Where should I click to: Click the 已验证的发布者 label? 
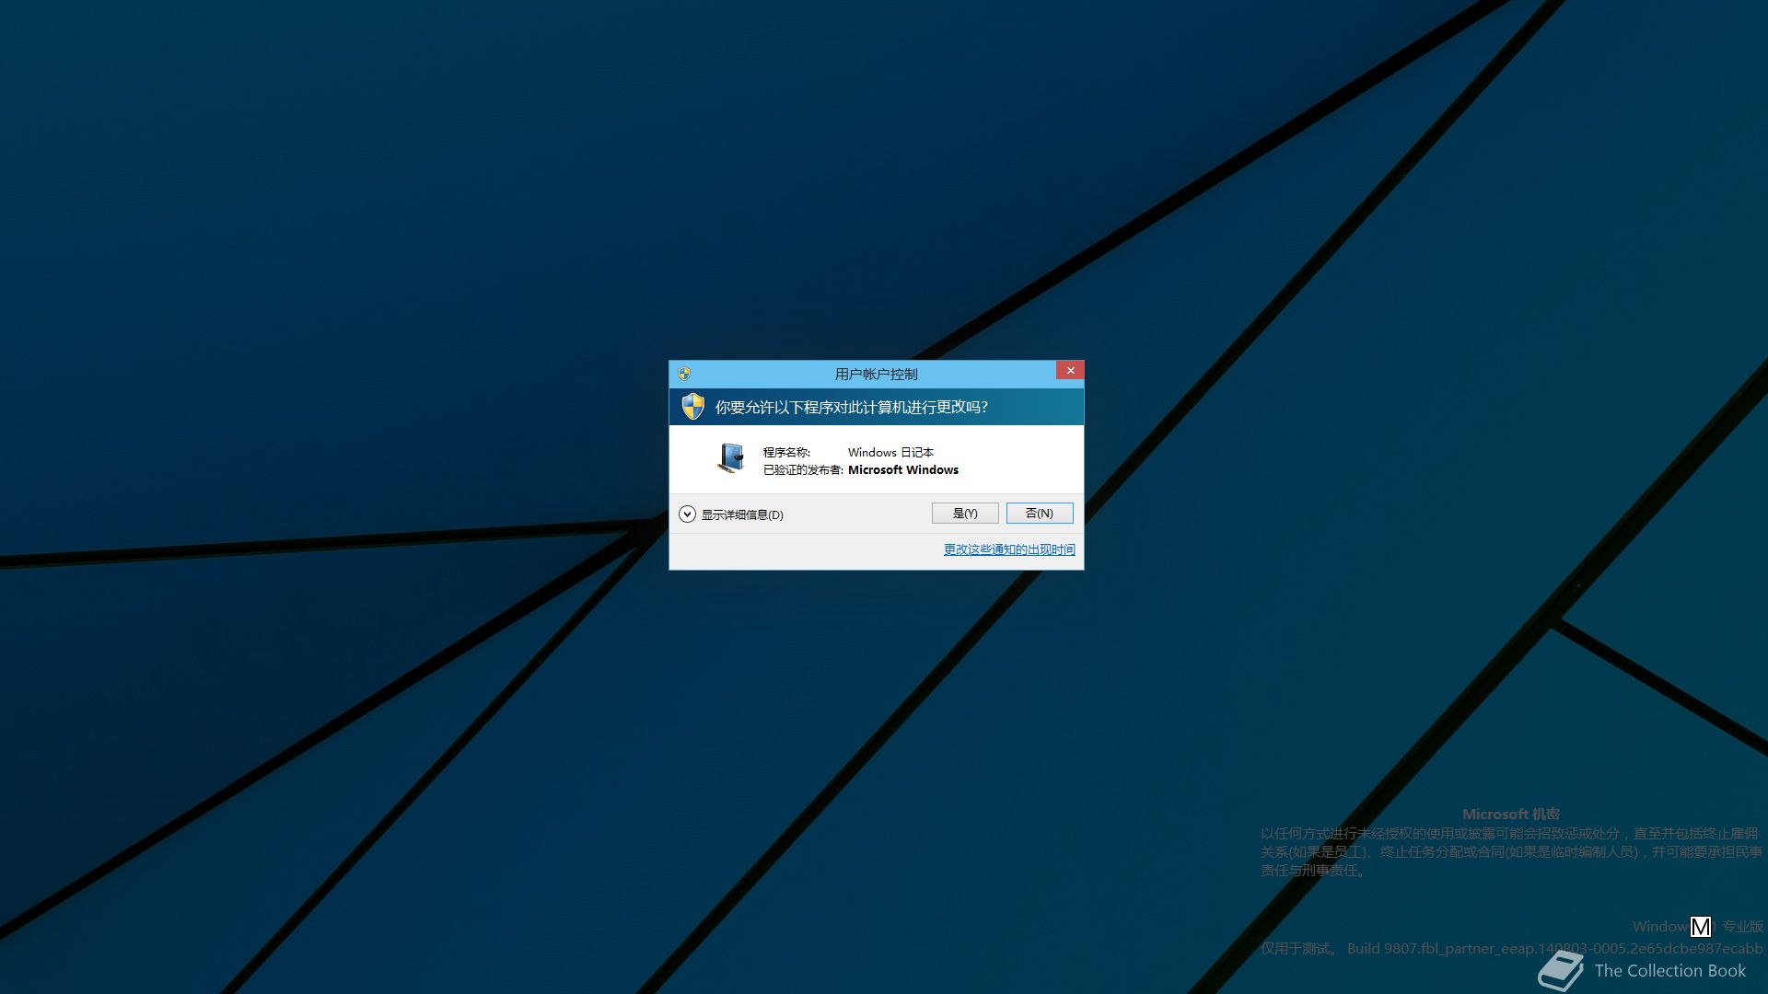tap(803, 470)
